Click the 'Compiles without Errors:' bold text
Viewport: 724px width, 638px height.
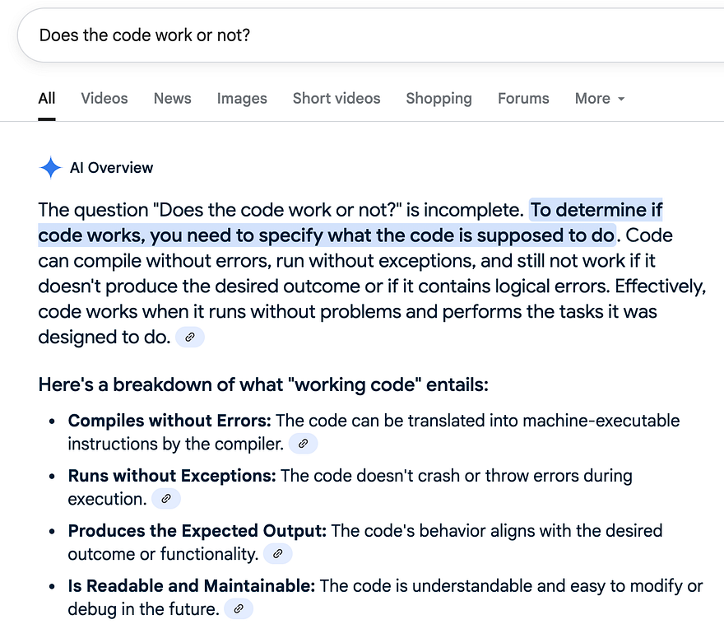[x=169, y=421]
